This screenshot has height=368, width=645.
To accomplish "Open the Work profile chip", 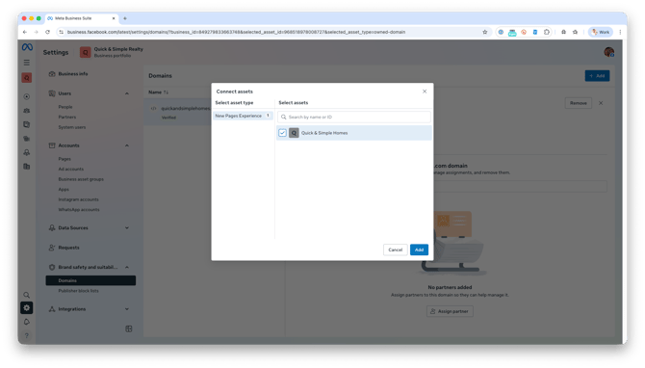I will (x=601, y=32).
